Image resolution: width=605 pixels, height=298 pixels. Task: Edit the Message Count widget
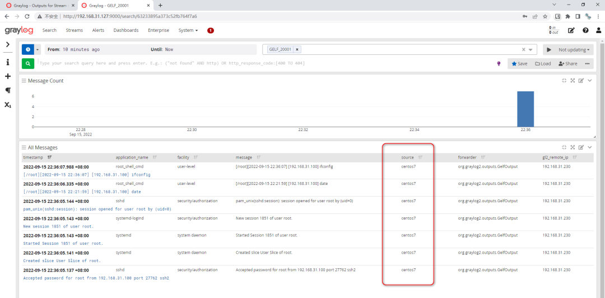[581, 80]
